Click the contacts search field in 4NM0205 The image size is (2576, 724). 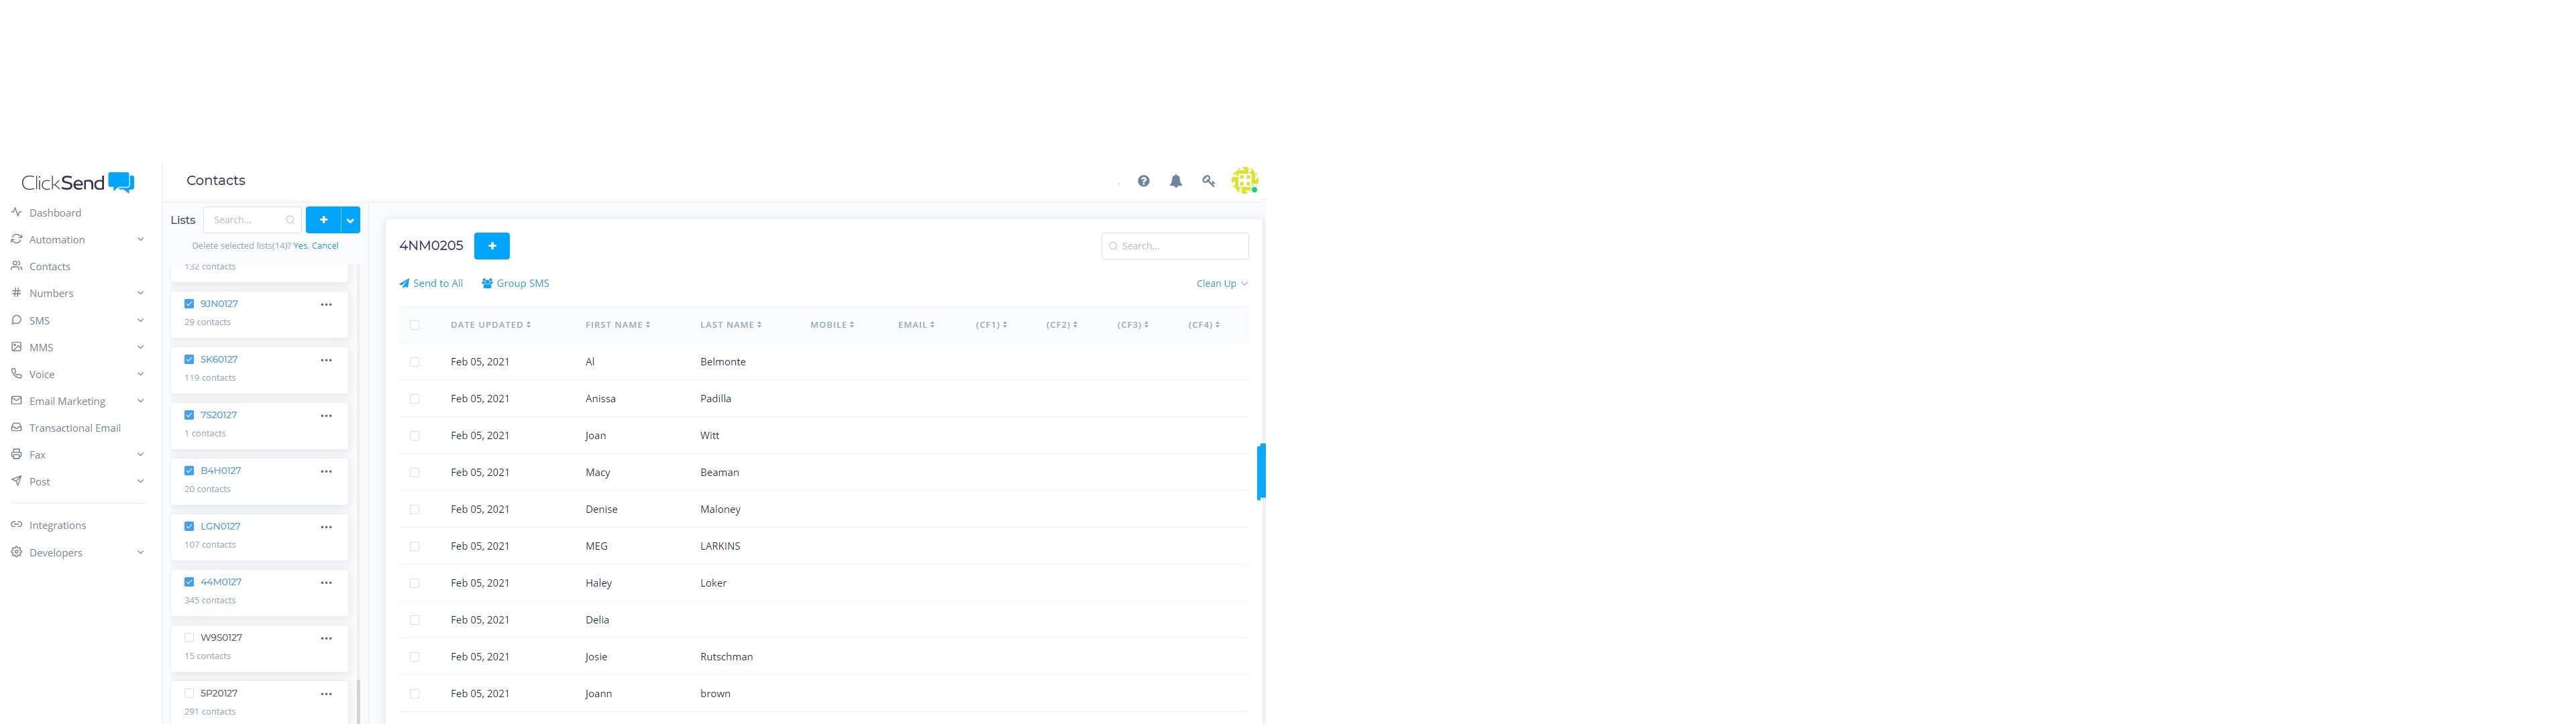1175,246
